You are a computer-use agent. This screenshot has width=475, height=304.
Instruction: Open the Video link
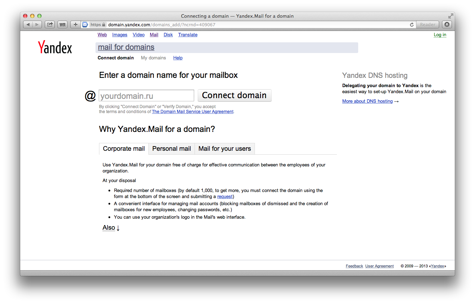[138, 35]
